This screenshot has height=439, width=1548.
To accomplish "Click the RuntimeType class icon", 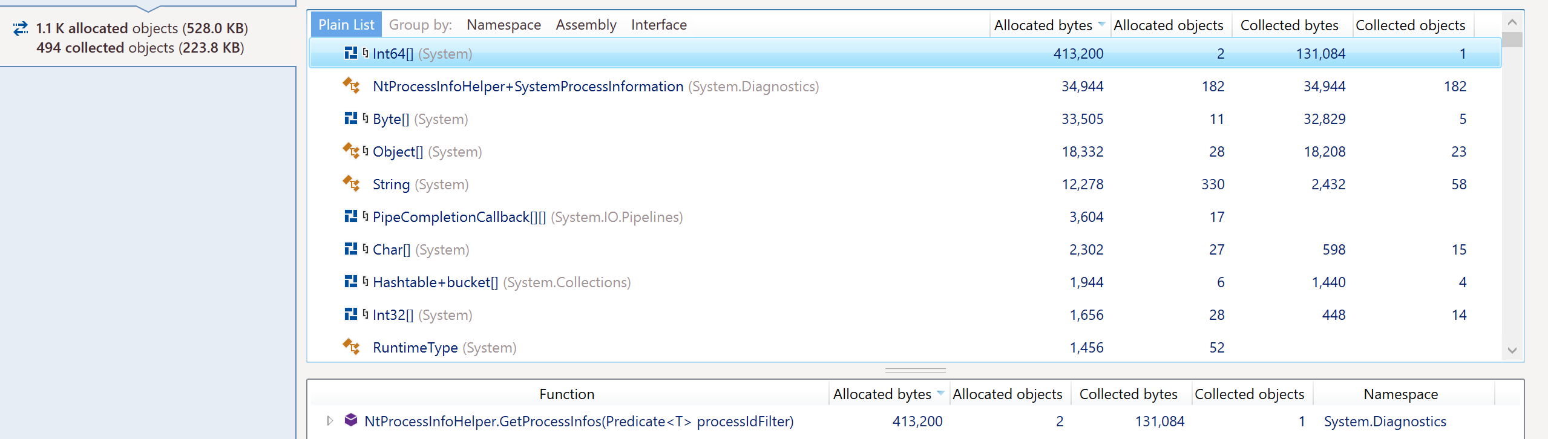I will (x=351, y=347).
